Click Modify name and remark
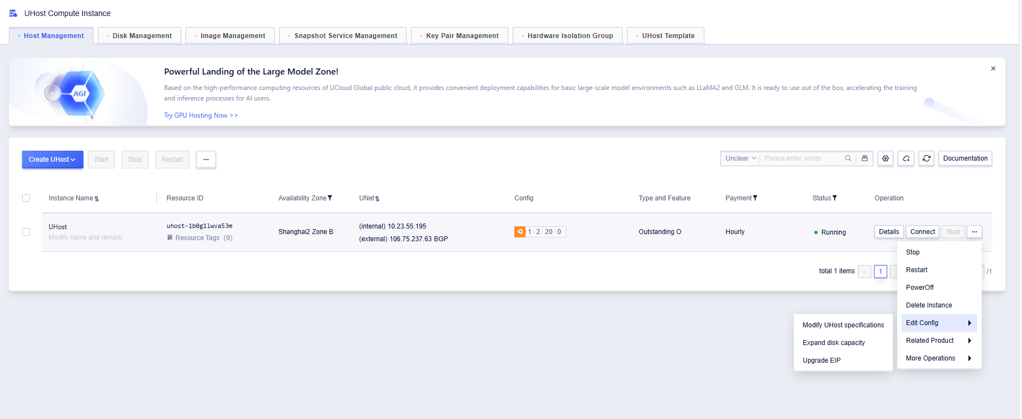Viewport: 1022px width, 419px height. click(x=85, y=237)
